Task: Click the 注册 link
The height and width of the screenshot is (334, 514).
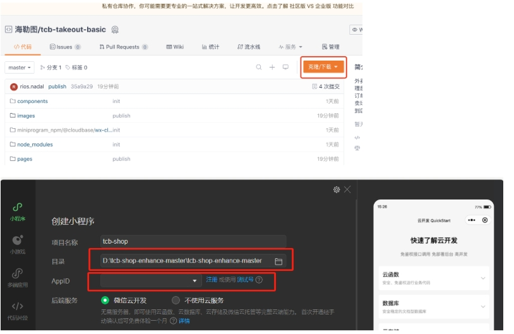Action: click(212, 280)
